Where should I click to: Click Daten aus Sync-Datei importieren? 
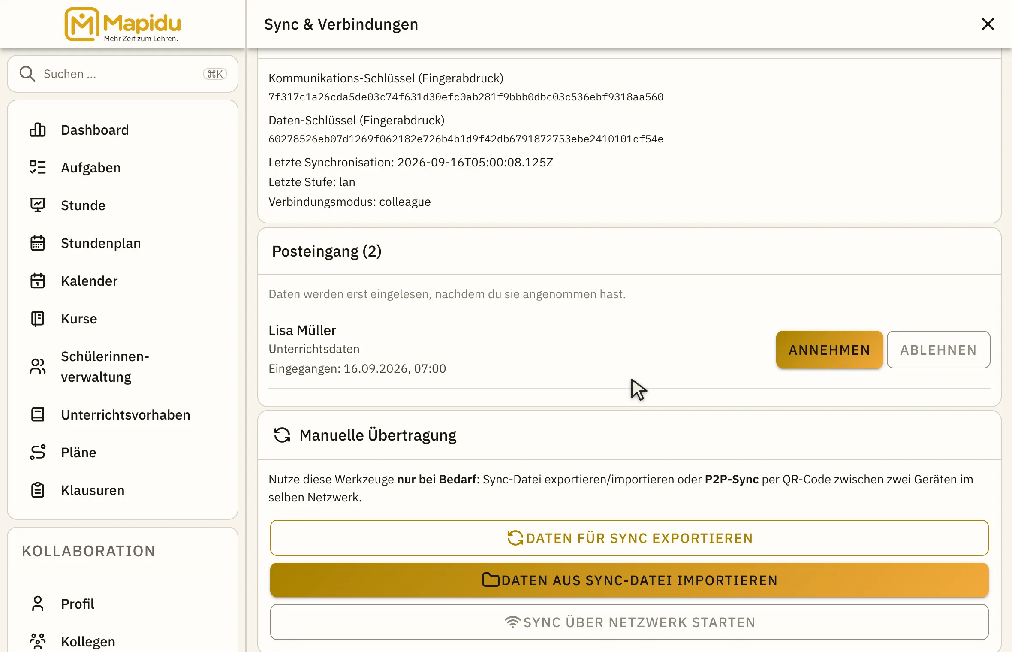[x=629, y=580]
